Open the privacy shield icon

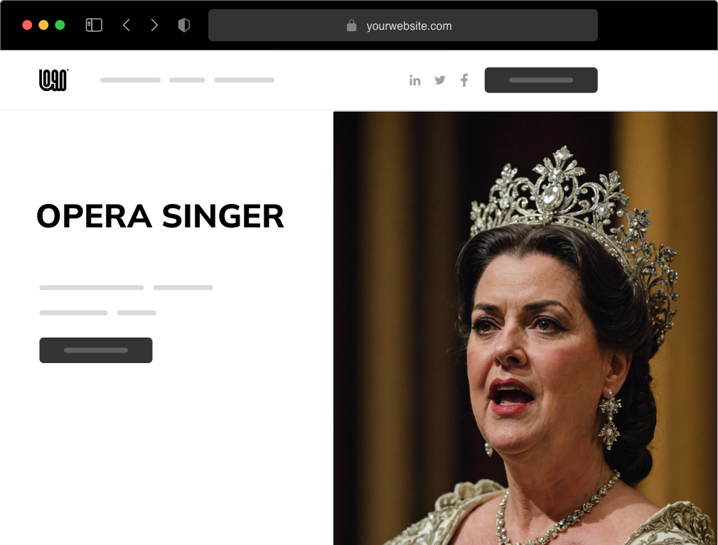[183, 25]
